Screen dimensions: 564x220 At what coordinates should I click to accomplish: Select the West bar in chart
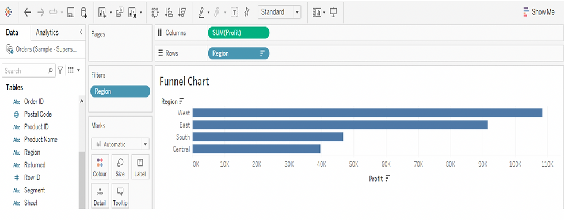pos(367,113)
